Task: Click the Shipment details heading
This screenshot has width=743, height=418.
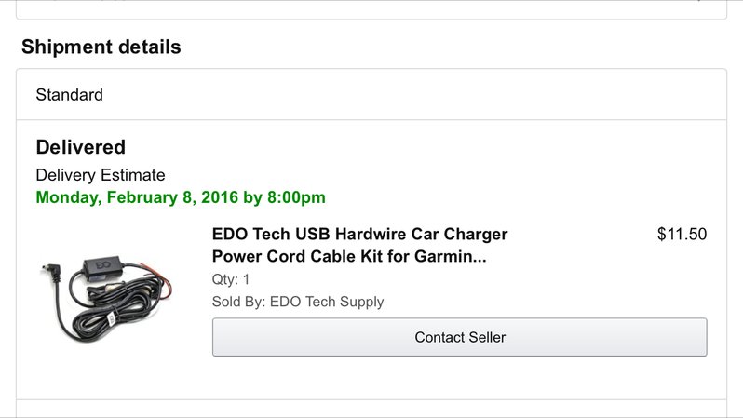Action: point(101,47)
